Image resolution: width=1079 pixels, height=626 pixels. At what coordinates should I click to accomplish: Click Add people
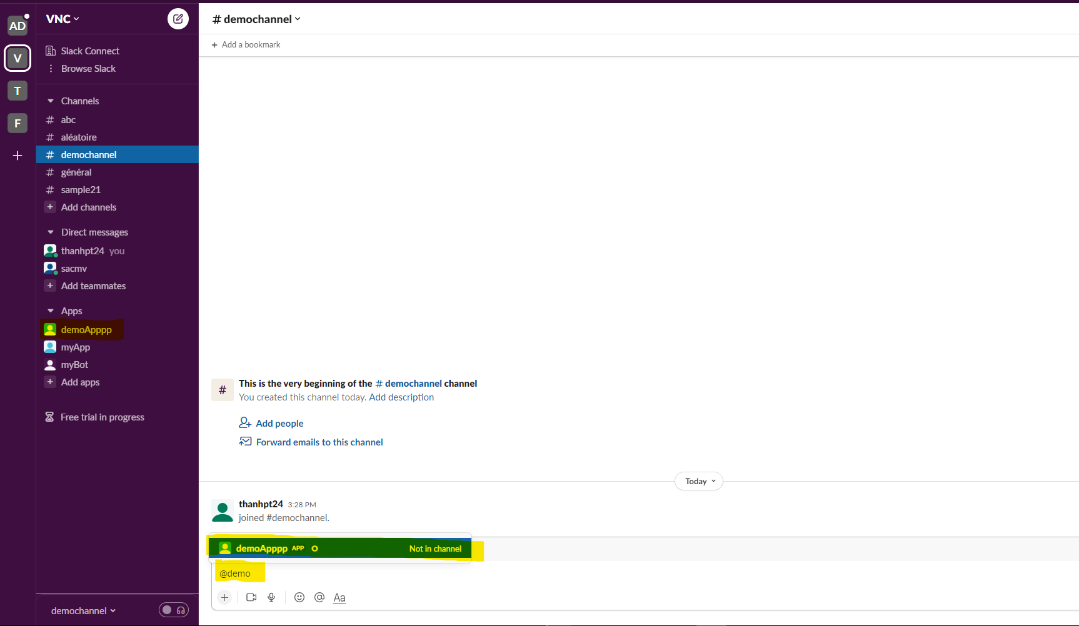pyautogui.click(x=271, y=423)
